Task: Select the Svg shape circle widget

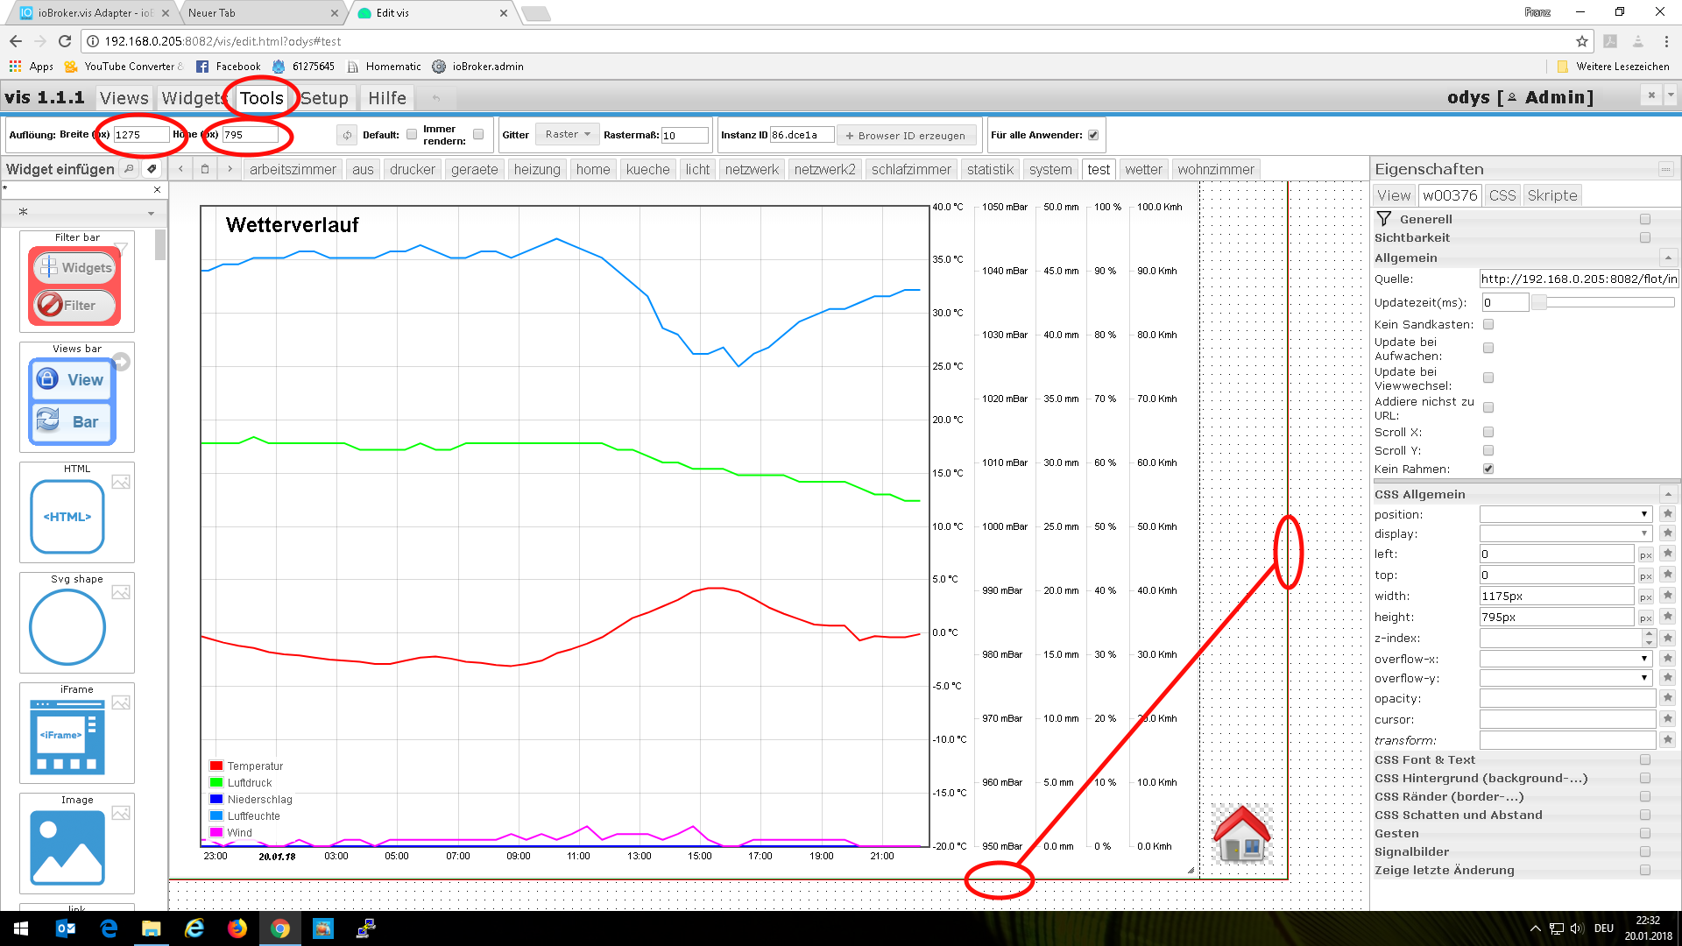Action: (67, 627)
